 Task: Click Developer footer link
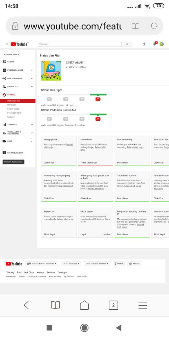coord(63,273)
